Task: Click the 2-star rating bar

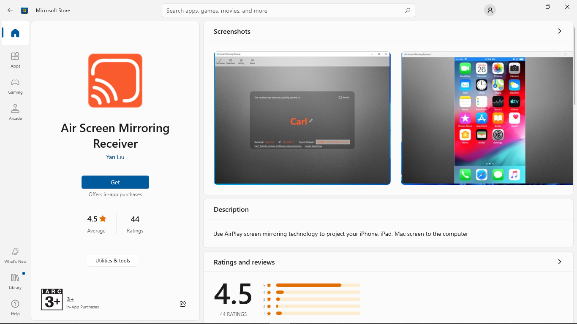Action: point(318,306)
